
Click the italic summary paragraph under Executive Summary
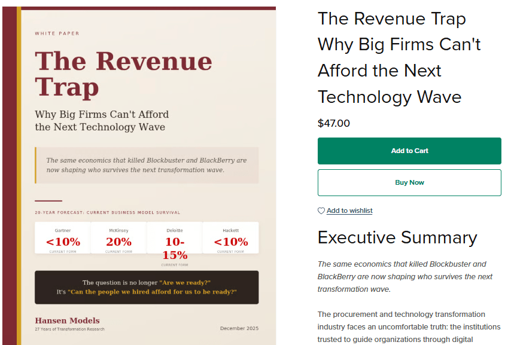coord(405,276)
